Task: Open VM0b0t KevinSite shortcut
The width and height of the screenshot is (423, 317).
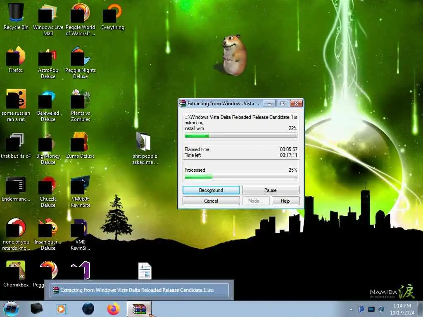Action: (81, 192)
